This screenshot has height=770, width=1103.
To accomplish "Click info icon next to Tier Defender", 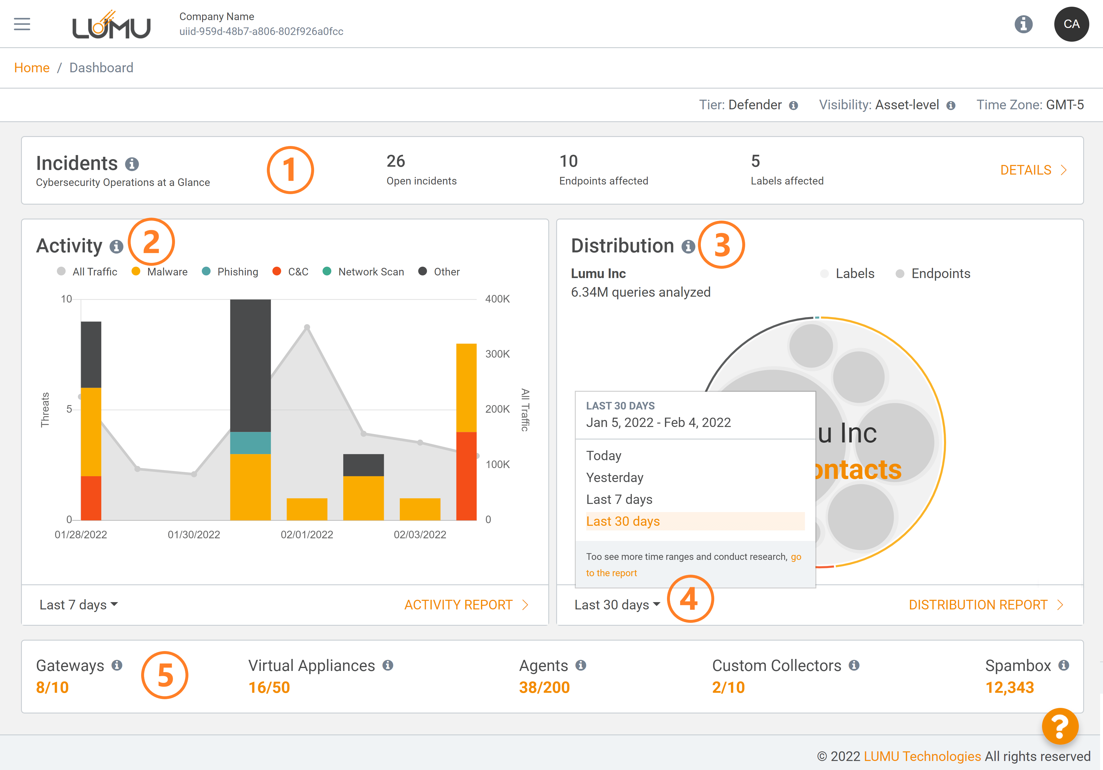I will (794, 106).
